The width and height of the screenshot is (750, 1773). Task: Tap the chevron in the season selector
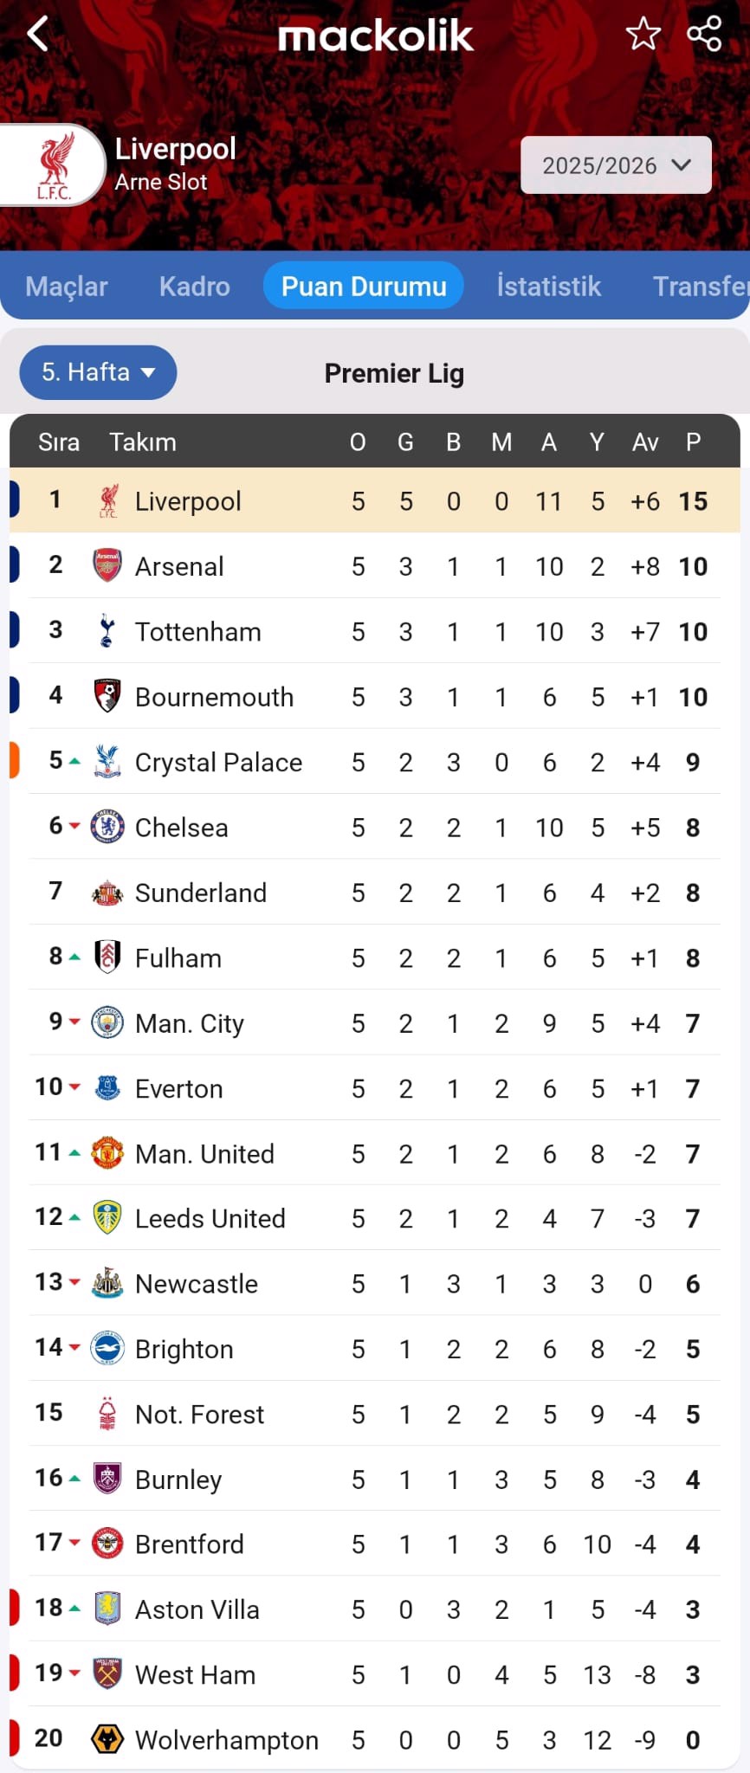coord(682,164)
